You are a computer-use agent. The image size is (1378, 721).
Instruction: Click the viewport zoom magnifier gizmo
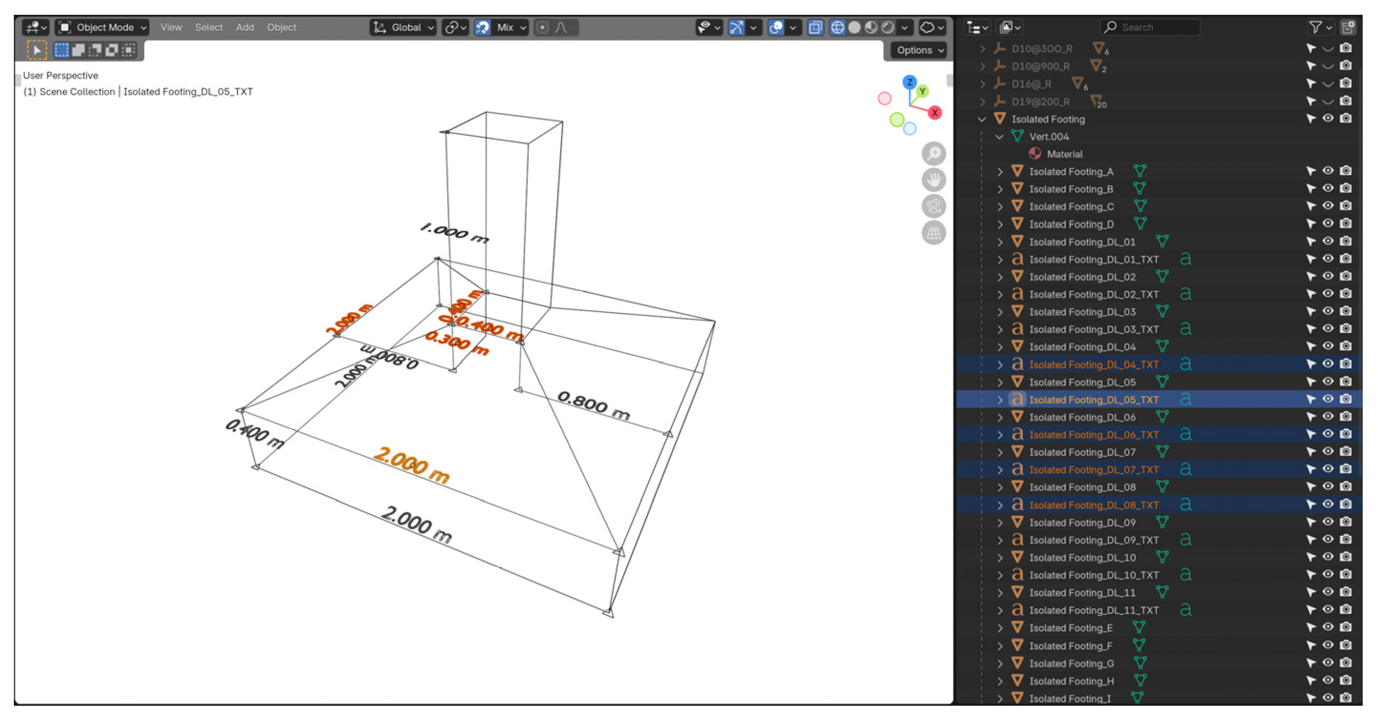[934, 153]
